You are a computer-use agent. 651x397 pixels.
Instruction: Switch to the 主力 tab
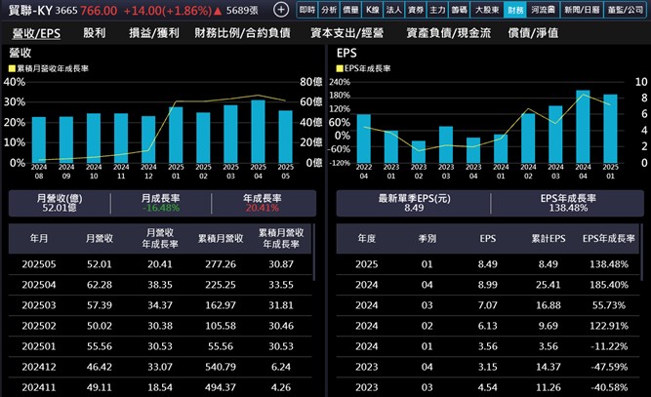[437, 10]
